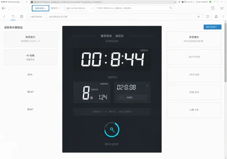This screenshot has width=227, height=159.
Task: Open the dropdown after the grid icon
Action: pos(37,17)
